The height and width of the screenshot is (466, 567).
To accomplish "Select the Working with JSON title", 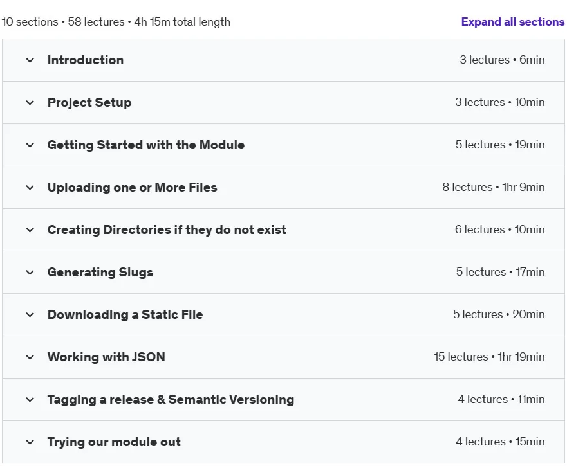I will pyautogui.click(x=106, y=357).
